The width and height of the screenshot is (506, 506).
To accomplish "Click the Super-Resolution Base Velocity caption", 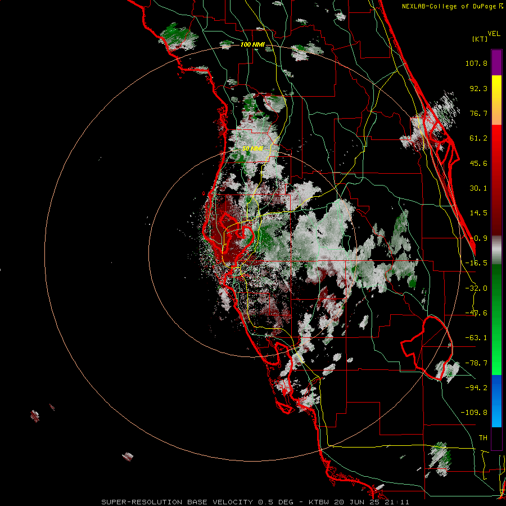I will click(x=255, y=502).
